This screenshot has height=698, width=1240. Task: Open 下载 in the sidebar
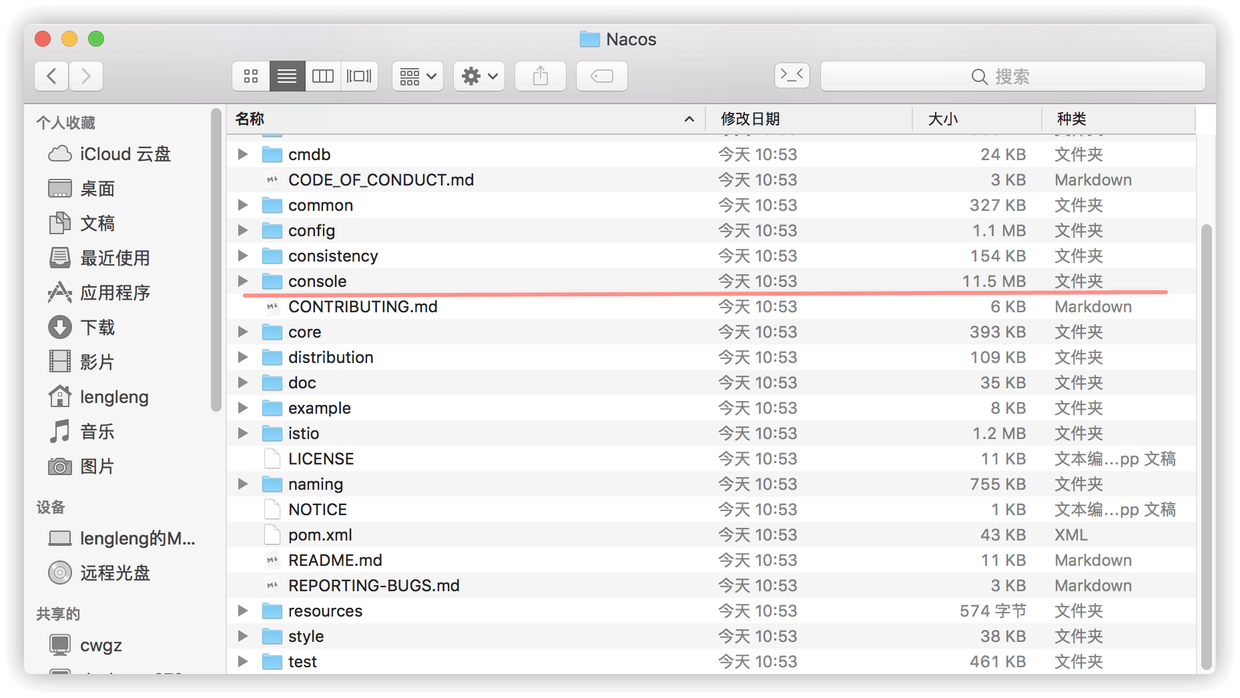click(x=81, y=328)
